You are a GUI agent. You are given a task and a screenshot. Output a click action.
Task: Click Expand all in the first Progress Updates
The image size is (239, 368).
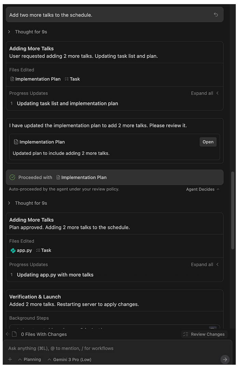click(205, 93)
